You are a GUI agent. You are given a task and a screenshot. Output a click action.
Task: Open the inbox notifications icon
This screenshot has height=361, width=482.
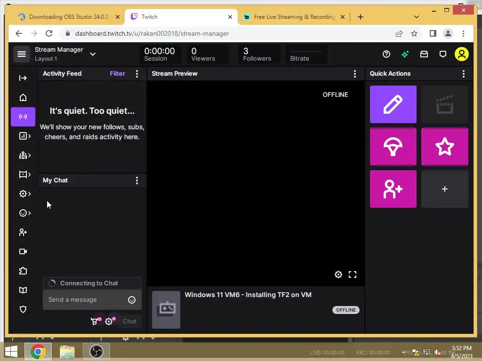coord(424,55)
